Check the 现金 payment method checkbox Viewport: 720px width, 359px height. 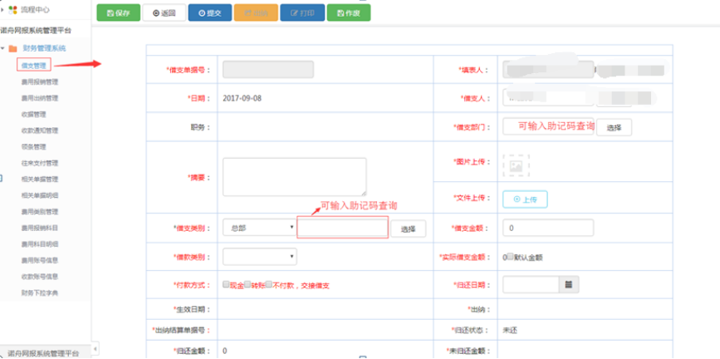[x=226, y=284]
